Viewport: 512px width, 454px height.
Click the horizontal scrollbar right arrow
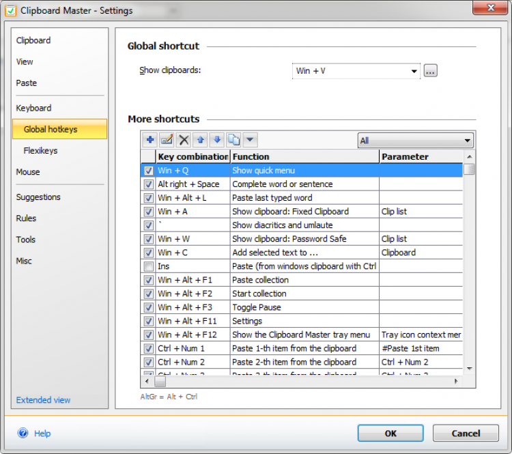456,381
